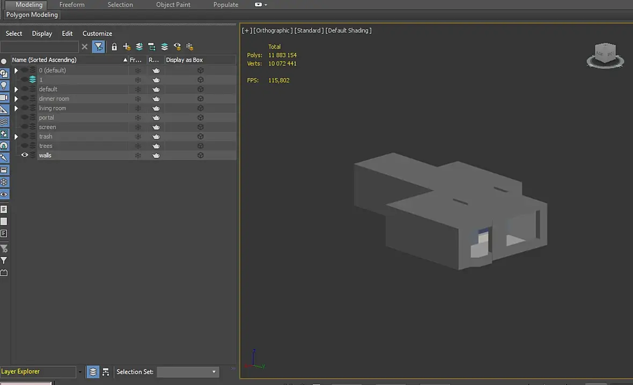Click the Lock Cell Editing padlock icon

114,47
